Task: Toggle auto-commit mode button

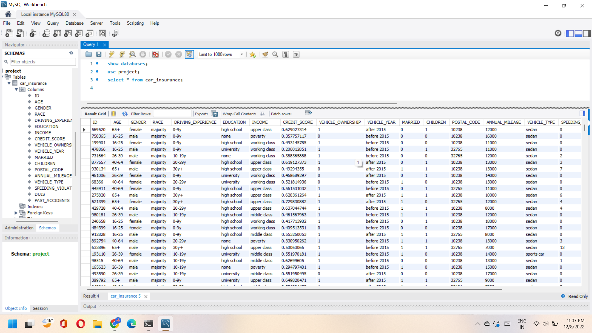Action: [189, 54]
